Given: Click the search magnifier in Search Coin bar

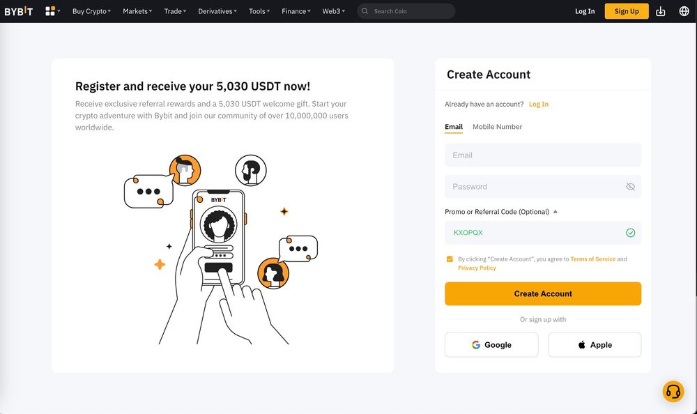Looking at the screenshot, I should [x=364, y=11].
